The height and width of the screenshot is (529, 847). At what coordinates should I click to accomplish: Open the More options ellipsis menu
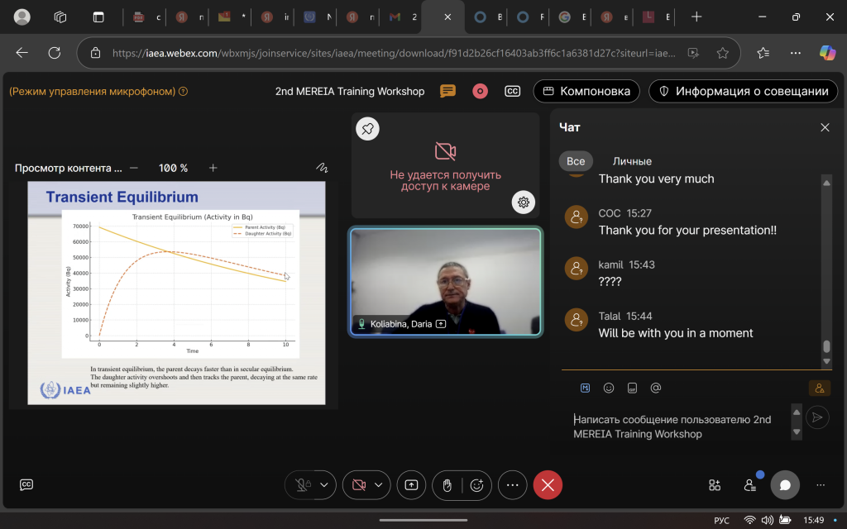pyautogui.click(x=512, y=485)
